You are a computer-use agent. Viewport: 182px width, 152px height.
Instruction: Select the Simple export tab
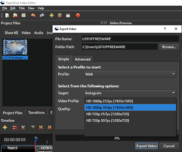click(x=63, y=59)
